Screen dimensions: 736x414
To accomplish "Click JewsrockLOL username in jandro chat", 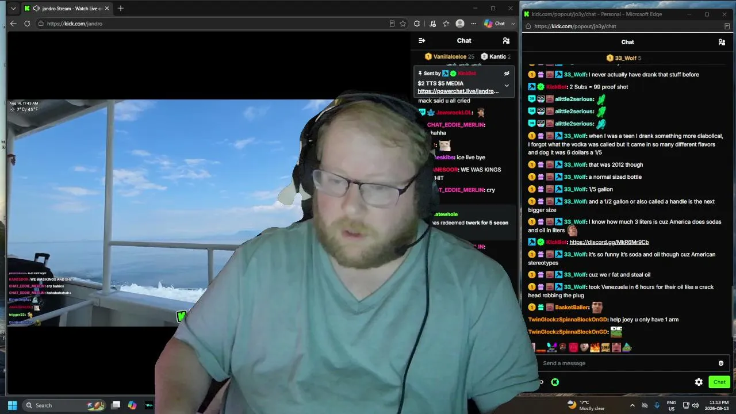I will pyautogui.click(x=453, y=113).
